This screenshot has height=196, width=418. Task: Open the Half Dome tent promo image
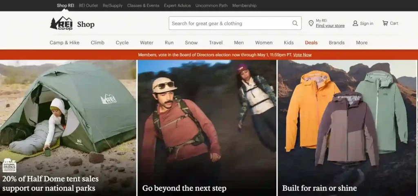pyautogui.click(x=68, y=128)
